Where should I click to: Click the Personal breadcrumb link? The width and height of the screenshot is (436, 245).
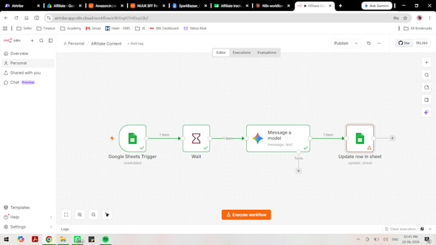[x=74, y=43]
